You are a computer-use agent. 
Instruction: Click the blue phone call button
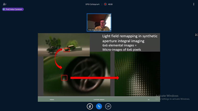[99, 106]
